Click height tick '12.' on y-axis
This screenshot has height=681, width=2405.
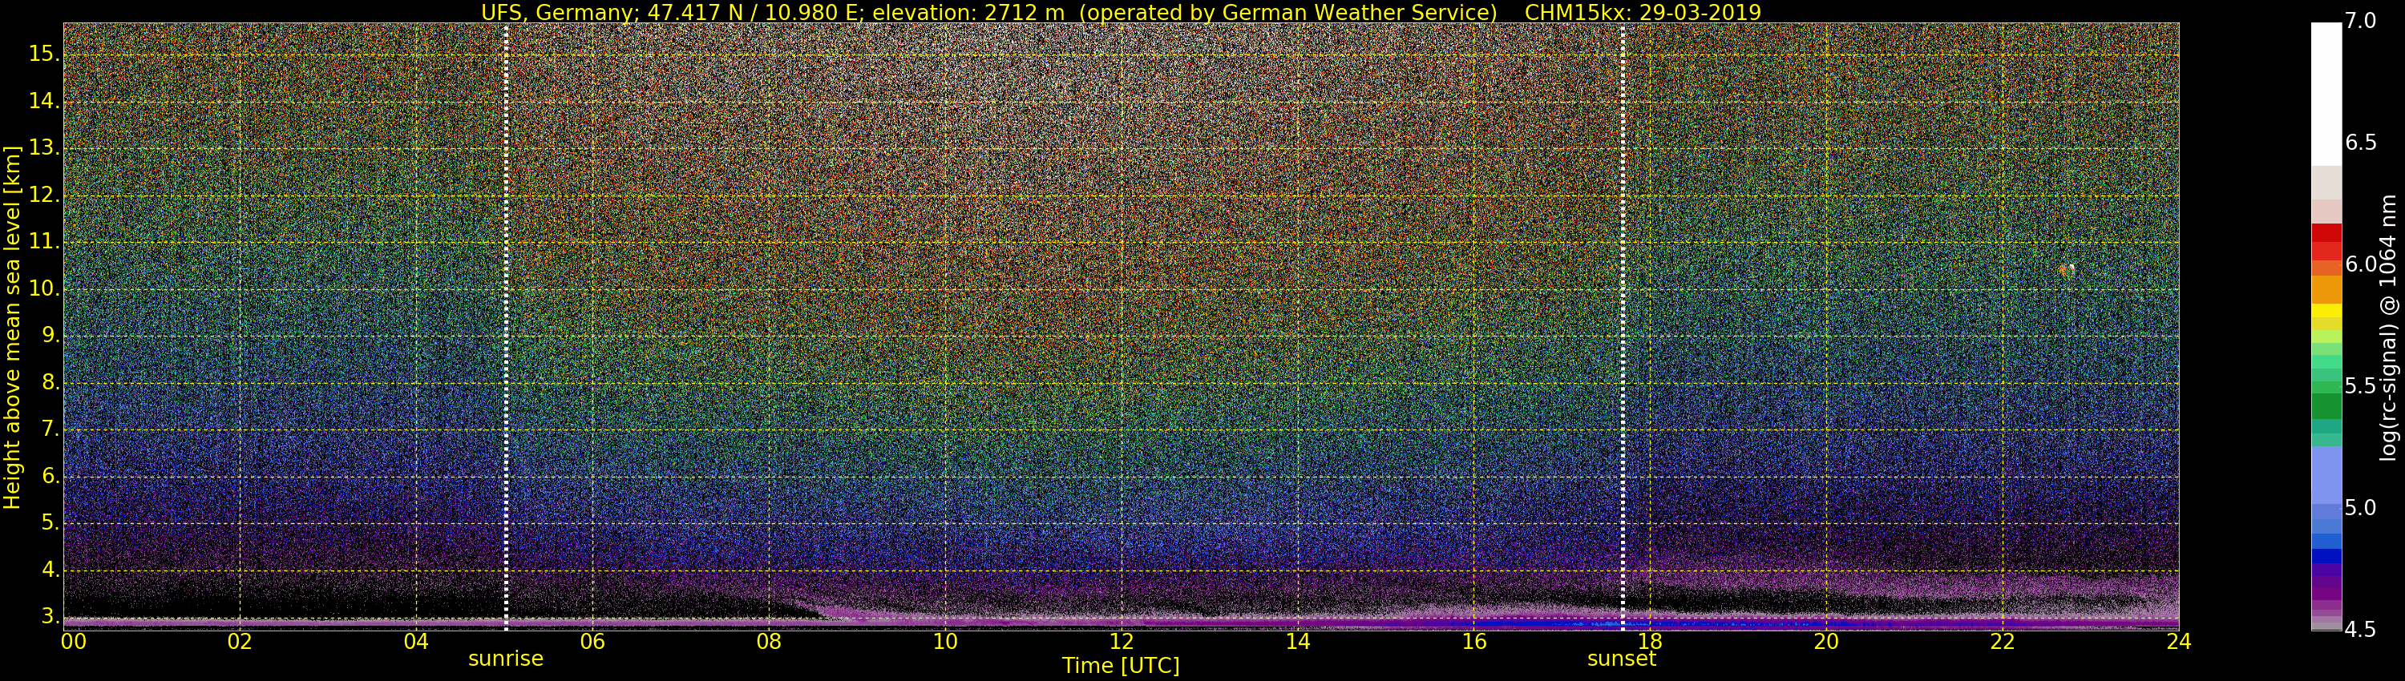(x=44, y=195)
